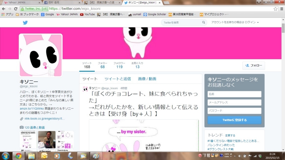Switch to 【続】授業改善への道 tab
This screenshot has height=160, width=285.
click(x=102, y=2)
